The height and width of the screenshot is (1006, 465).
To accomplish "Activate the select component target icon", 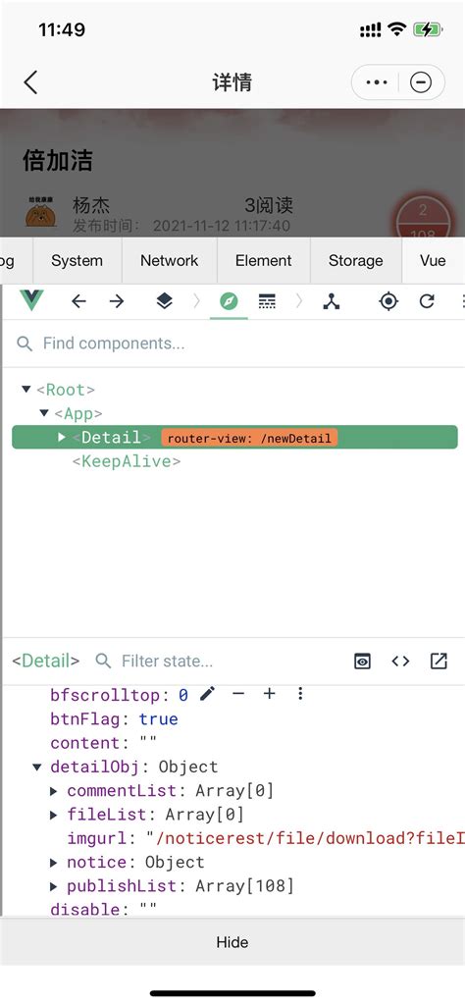I will tap(388, 301).
